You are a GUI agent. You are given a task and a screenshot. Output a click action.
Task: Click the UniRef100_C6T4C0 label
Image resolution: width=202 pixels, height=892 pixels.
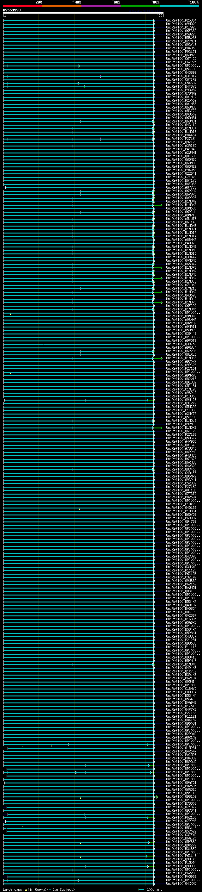181,59
